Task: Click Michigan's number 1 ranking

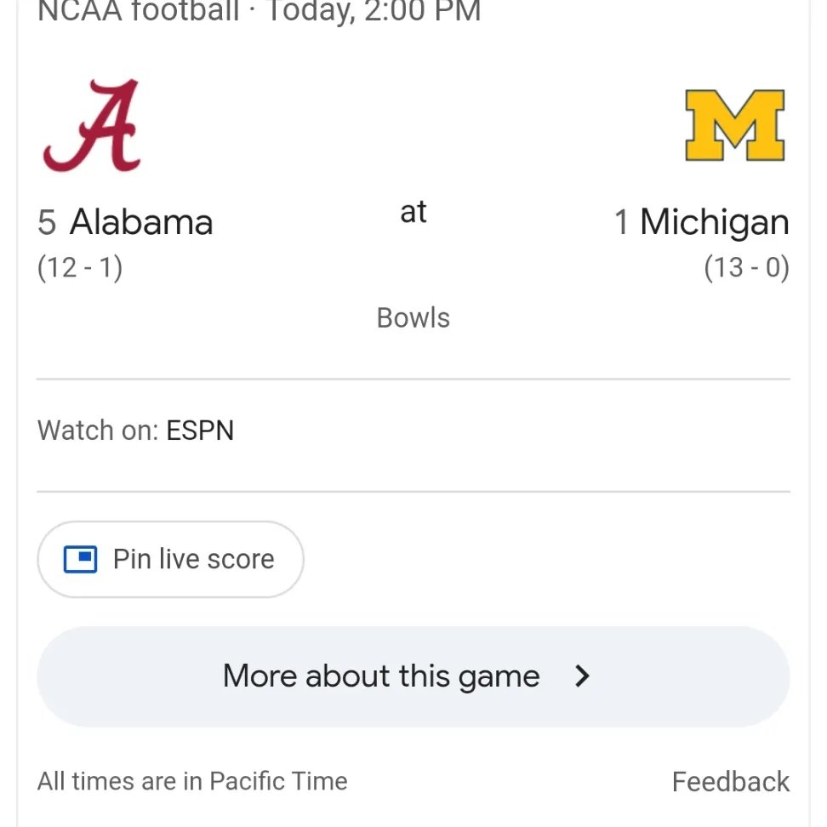Action: [622, 223]
